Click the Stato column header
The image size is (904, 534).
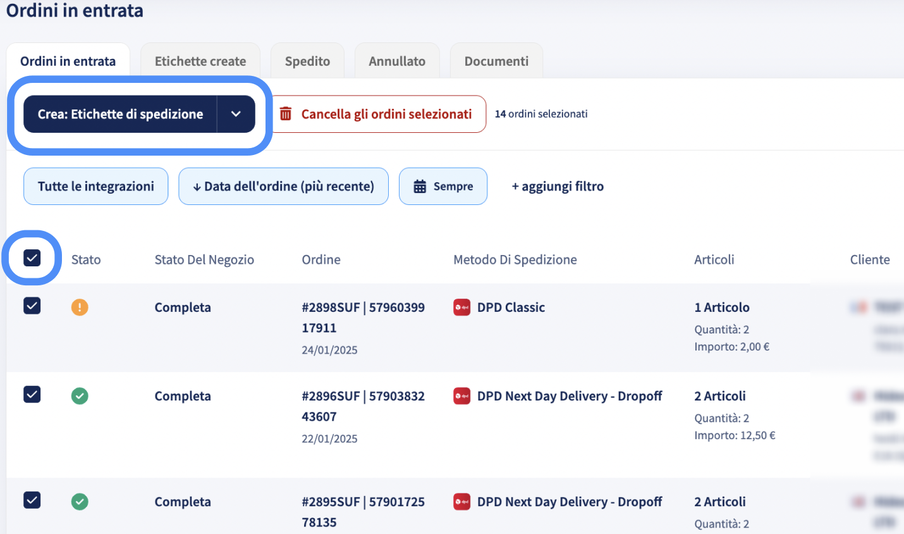[86, 259]
